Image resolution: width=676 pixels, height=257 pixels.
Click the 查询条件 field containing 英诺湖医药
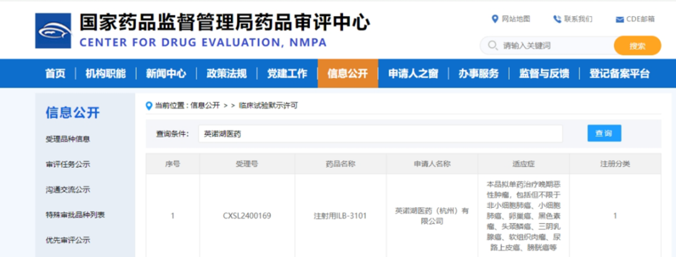[381, 134]
